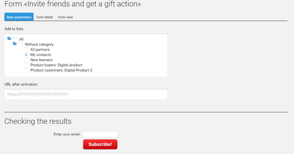Collapse the Without category folder icon
294x154 pixels.
[x=15, y=44]
